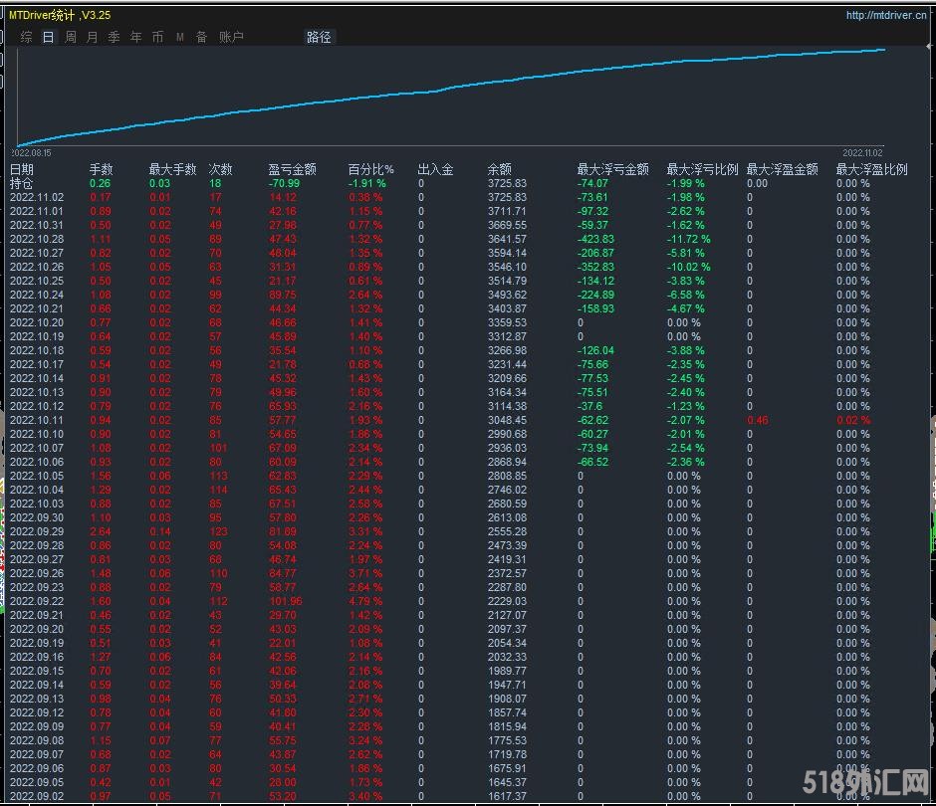Click the 手数 column header

(x=101, y=169)
